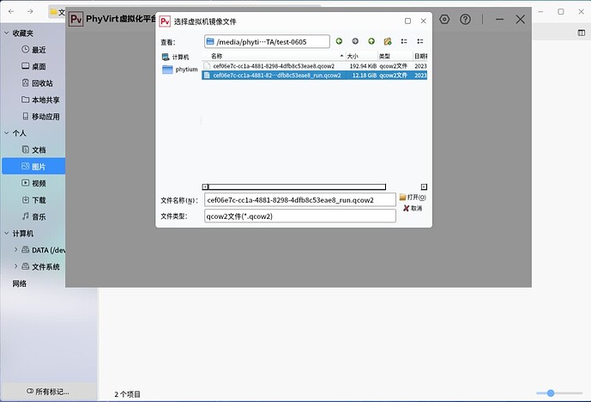Go to parent directory using up arrow
The image size is (591, 402).
click(371, 41)
